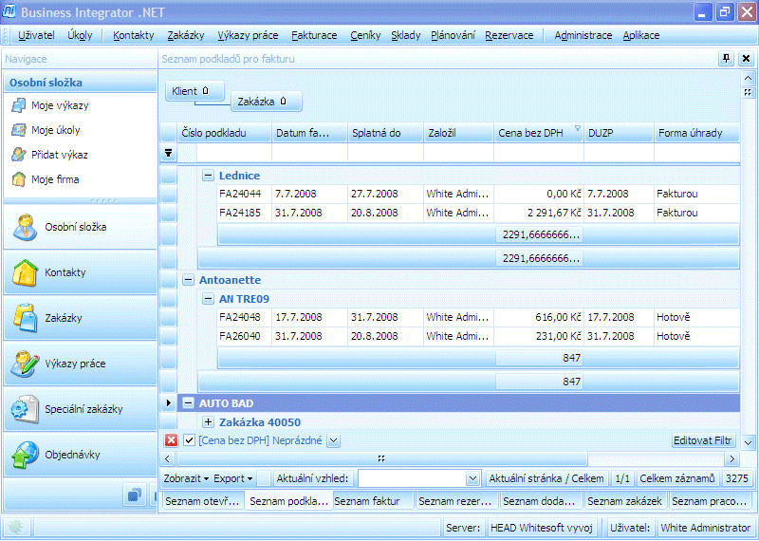Open the Aktuální vzhled combo box
The height and width of the screenshot is (541, 759).
[472, 479]
